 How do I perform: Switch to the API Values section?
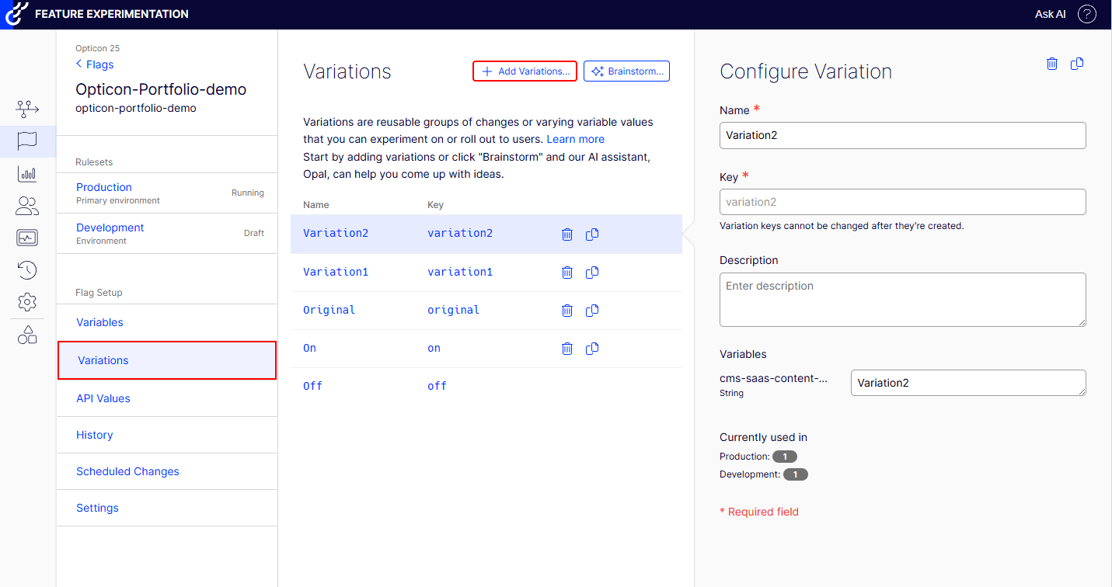coord(103,398)
